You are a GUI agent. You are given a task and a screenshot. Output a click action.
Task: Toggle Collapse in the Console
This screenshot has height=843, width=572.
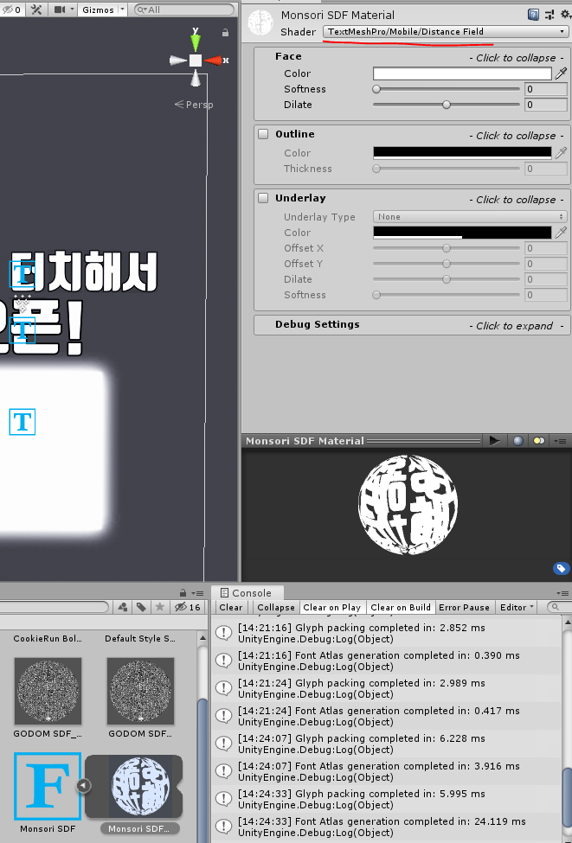pos(276,607)
